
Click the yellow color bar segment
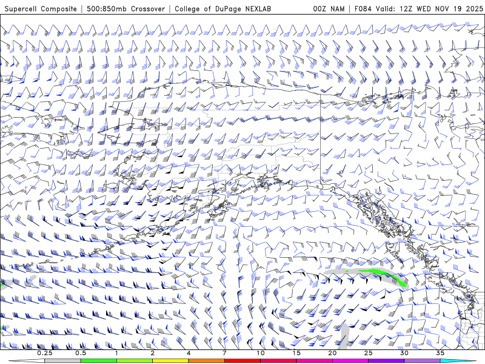pyautogui.click(x=170, y=361)
